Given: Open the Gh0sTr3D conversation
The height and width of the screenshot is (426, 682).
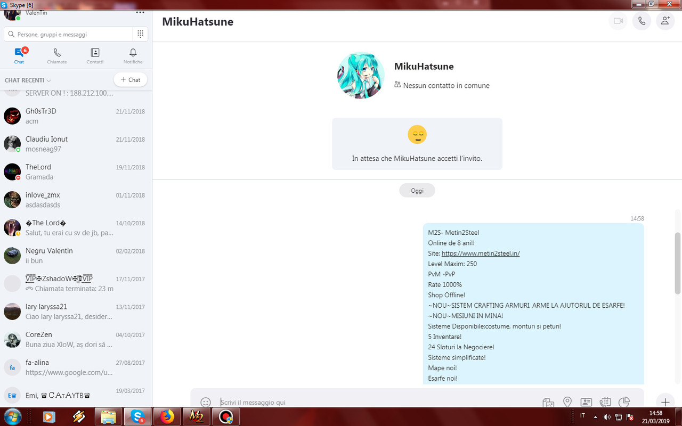Looking at the screenshot, I should pyautogui.click(x=76, y=116).
